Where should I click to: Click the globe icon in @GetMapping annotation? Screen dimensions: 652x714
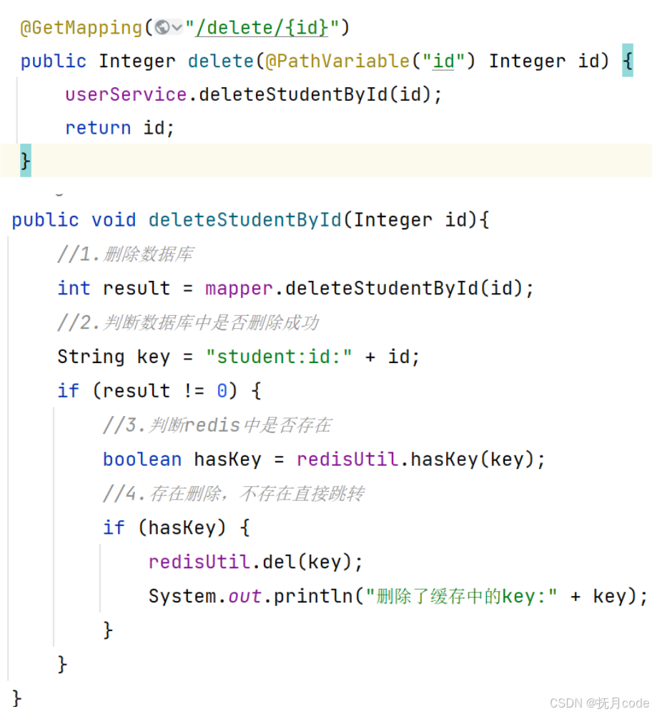tap(162, 28)
